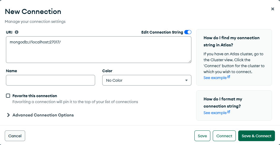Click the Save button
Screen dimensions: 280x145
(202, 136)
